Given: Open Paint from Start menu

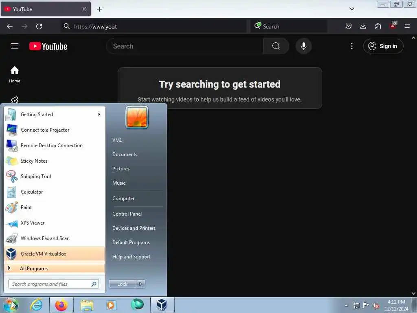Looking at the screenshot, I should tap(55, 207).
